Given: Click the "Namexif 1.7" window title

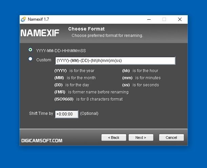Looking at the screenshot, I should 38,19.
